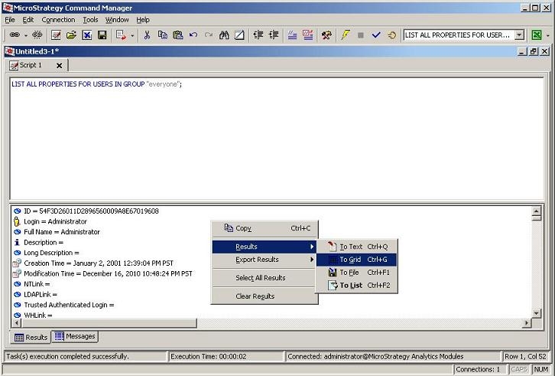Save the script with the floppy icon

[x=102, y=34]
